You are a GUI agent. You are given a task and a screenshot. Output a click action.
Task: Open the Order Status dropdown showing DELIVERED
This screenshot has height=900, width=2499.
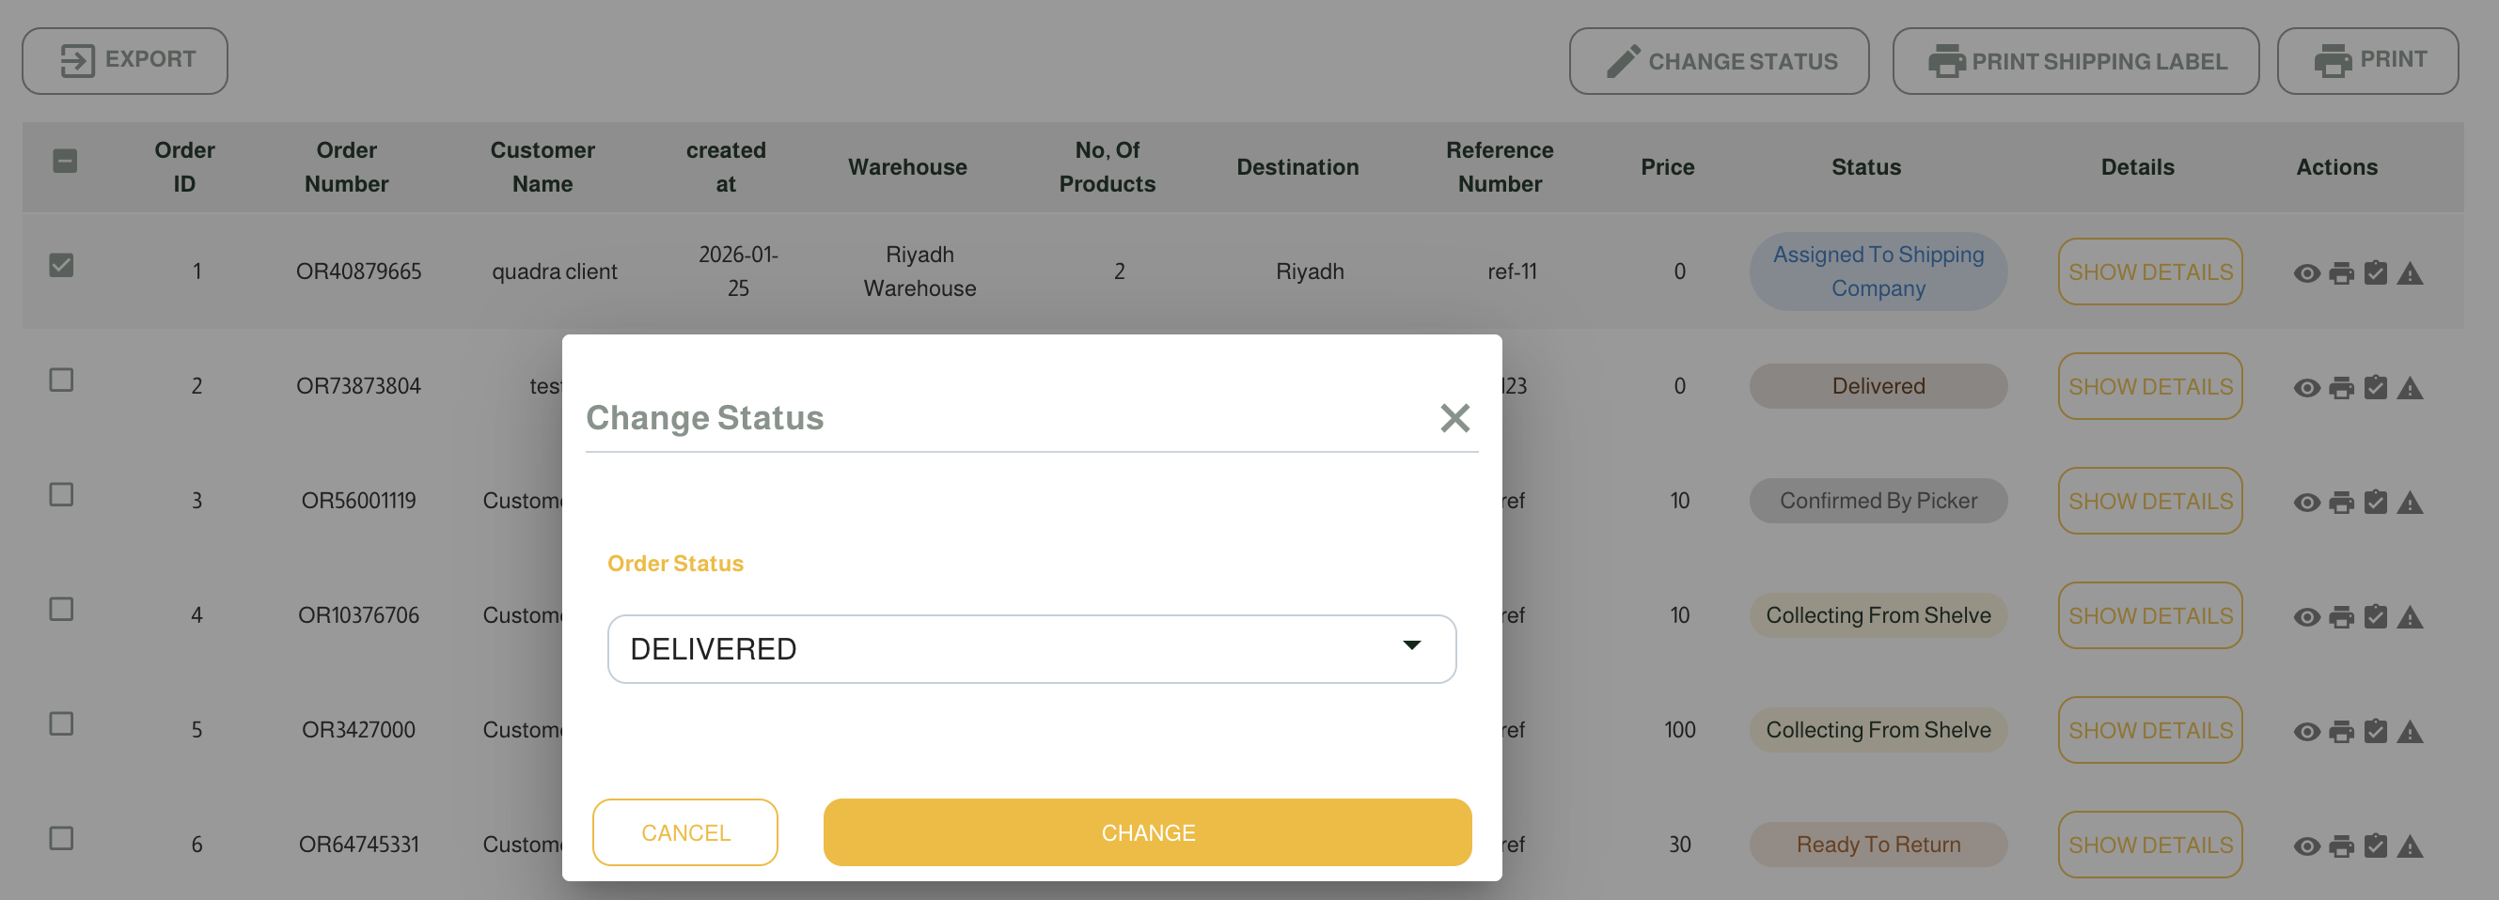coord(1031,649)
